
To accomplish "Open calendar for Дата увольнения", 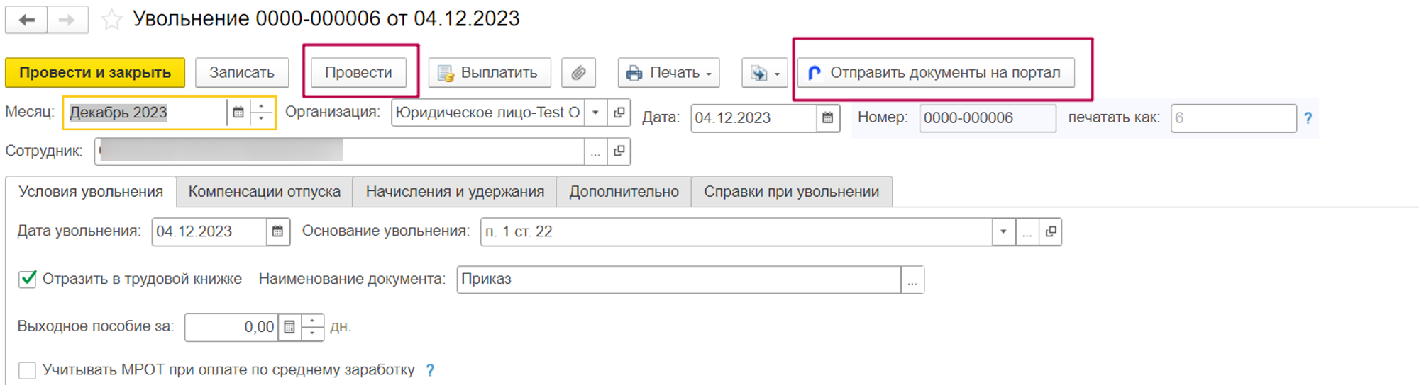I will 277,231.
